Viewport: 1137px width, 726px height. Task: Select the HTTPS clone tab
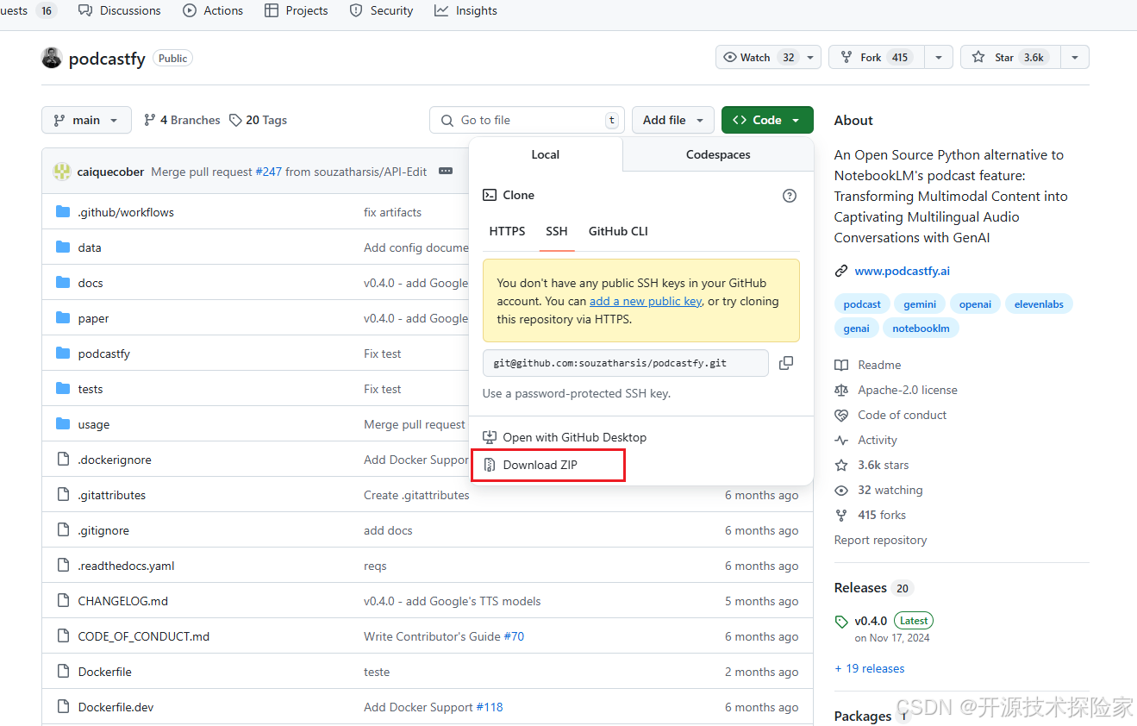(x=507, y=231)
